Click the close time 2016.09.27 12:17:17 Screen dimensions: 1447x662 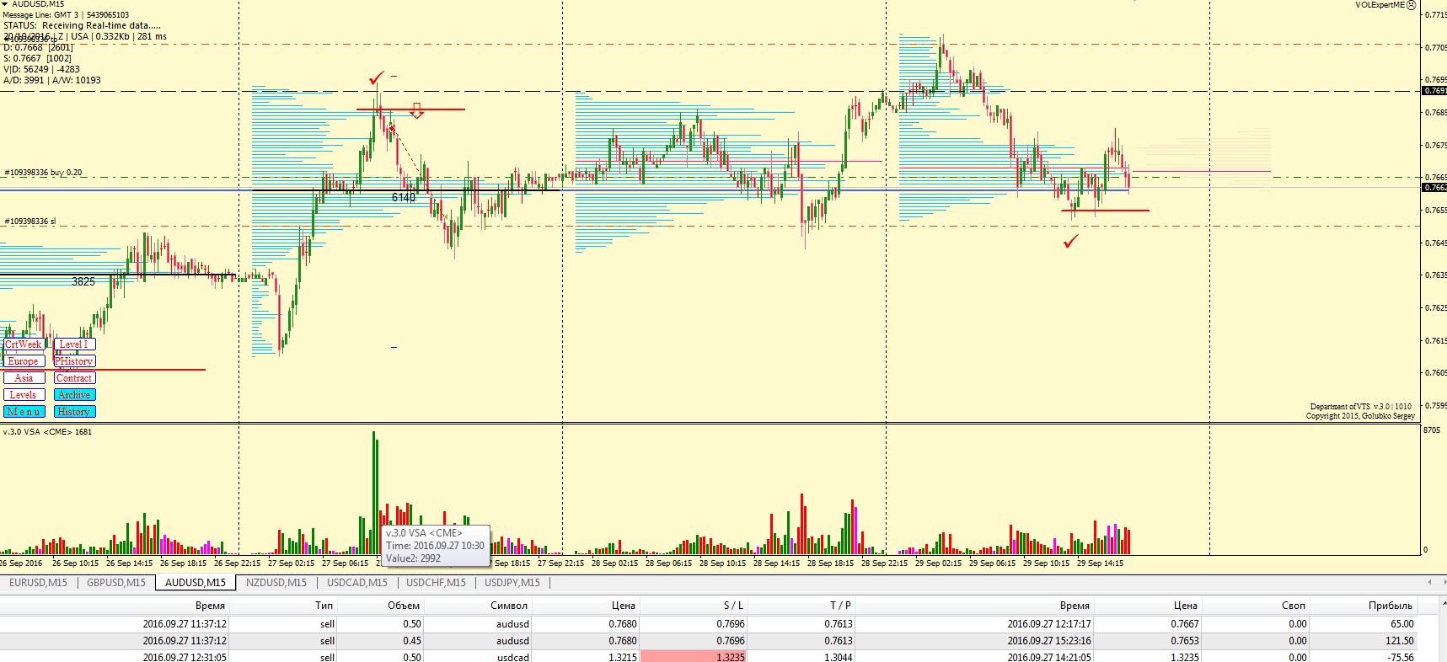(x=1049, y=624)
